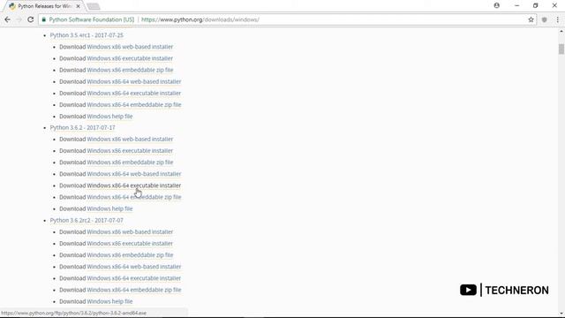
Task: Download 3.6.2rc2 Windows x86 web-based installer
Action: tap(130, 231)
